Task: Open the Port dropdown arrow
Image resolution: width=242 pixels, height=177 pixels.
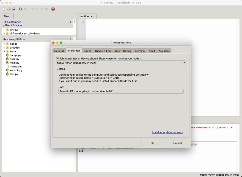Action: point(182,91)
